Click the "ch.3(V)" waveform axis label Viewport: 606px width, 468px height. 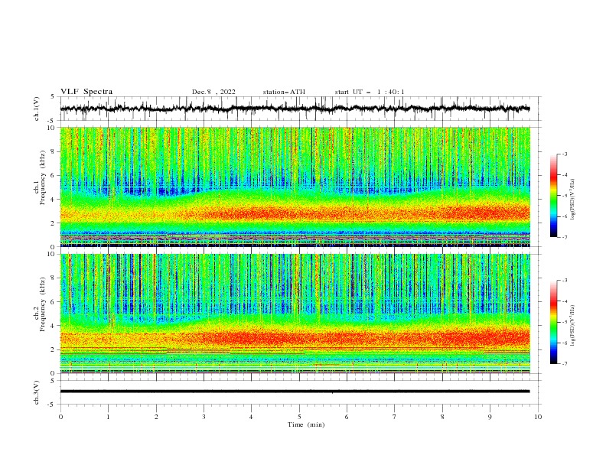37,392
